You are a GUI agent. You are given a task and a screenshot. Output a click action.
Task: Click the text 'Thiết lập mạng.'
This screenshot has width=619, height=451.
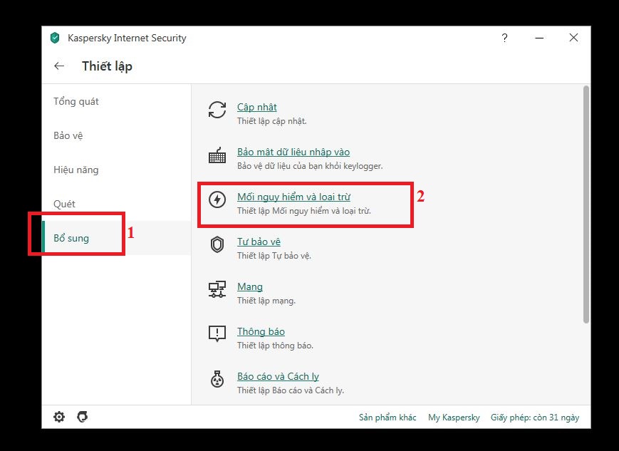pyautogui.click(x=266, y=301)
